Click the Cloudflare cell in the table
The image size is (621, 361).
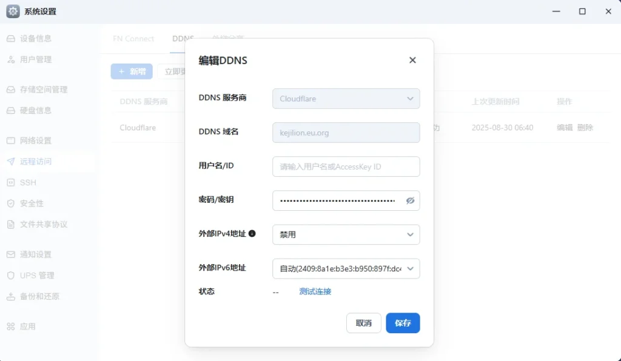click(138, 128)
